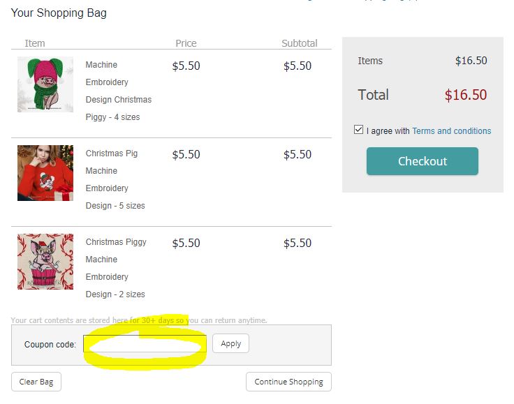Click the Item column header
Screen dimensions: 514x404
pos(35,43)
